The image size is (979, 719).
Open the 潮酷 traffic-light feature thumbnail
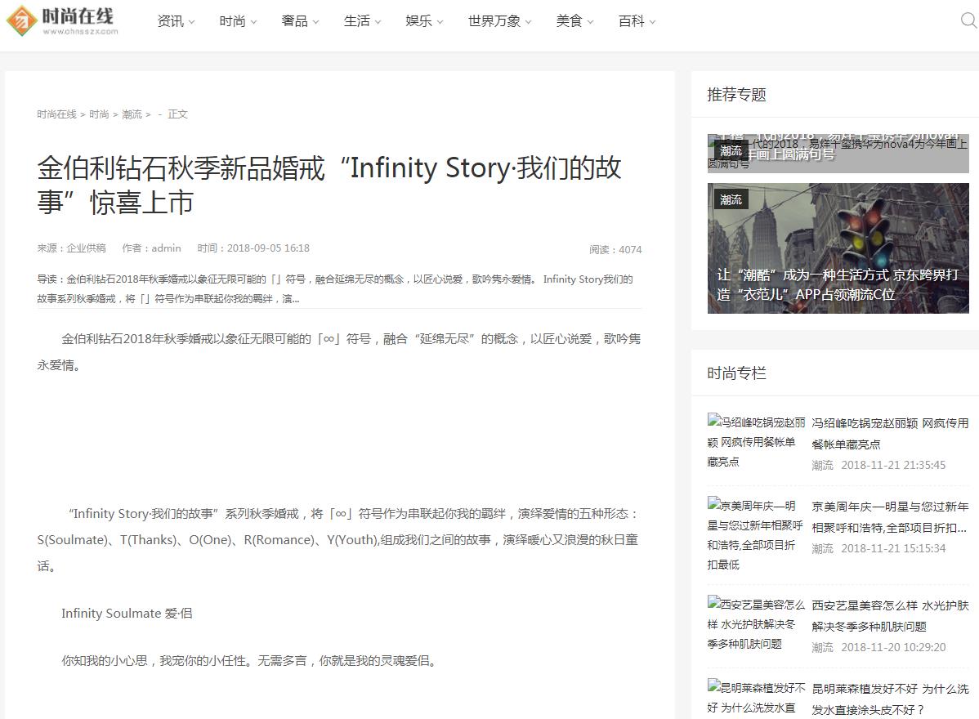coord(838,248)
